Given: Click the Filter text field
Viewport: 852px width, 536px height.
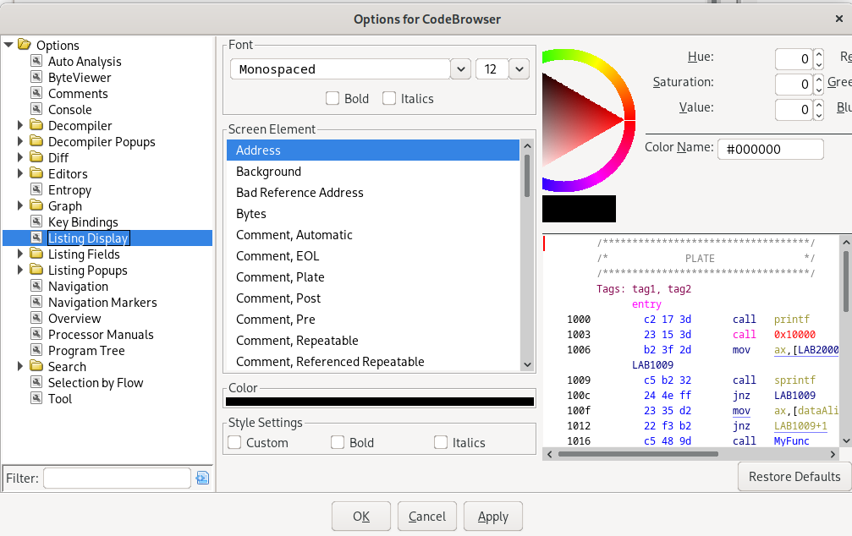Looking at the screenshot, I should coord(118,478).
